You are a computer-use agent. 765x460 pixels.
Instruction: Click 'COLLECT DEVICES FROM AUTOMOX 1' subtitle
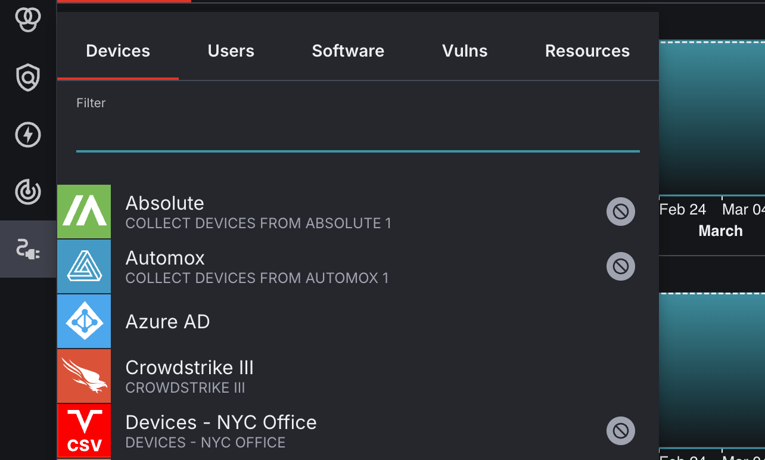(257, 278)
